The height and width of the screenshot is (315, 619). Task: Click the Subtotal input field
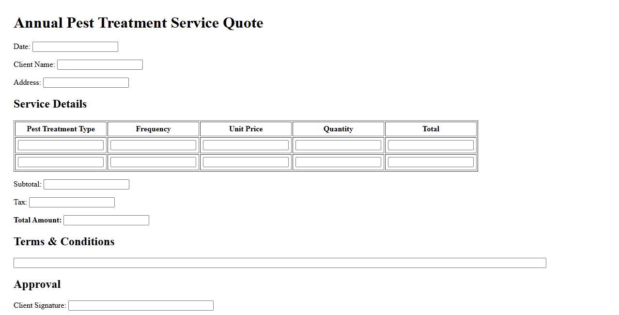tap(86, 185)
